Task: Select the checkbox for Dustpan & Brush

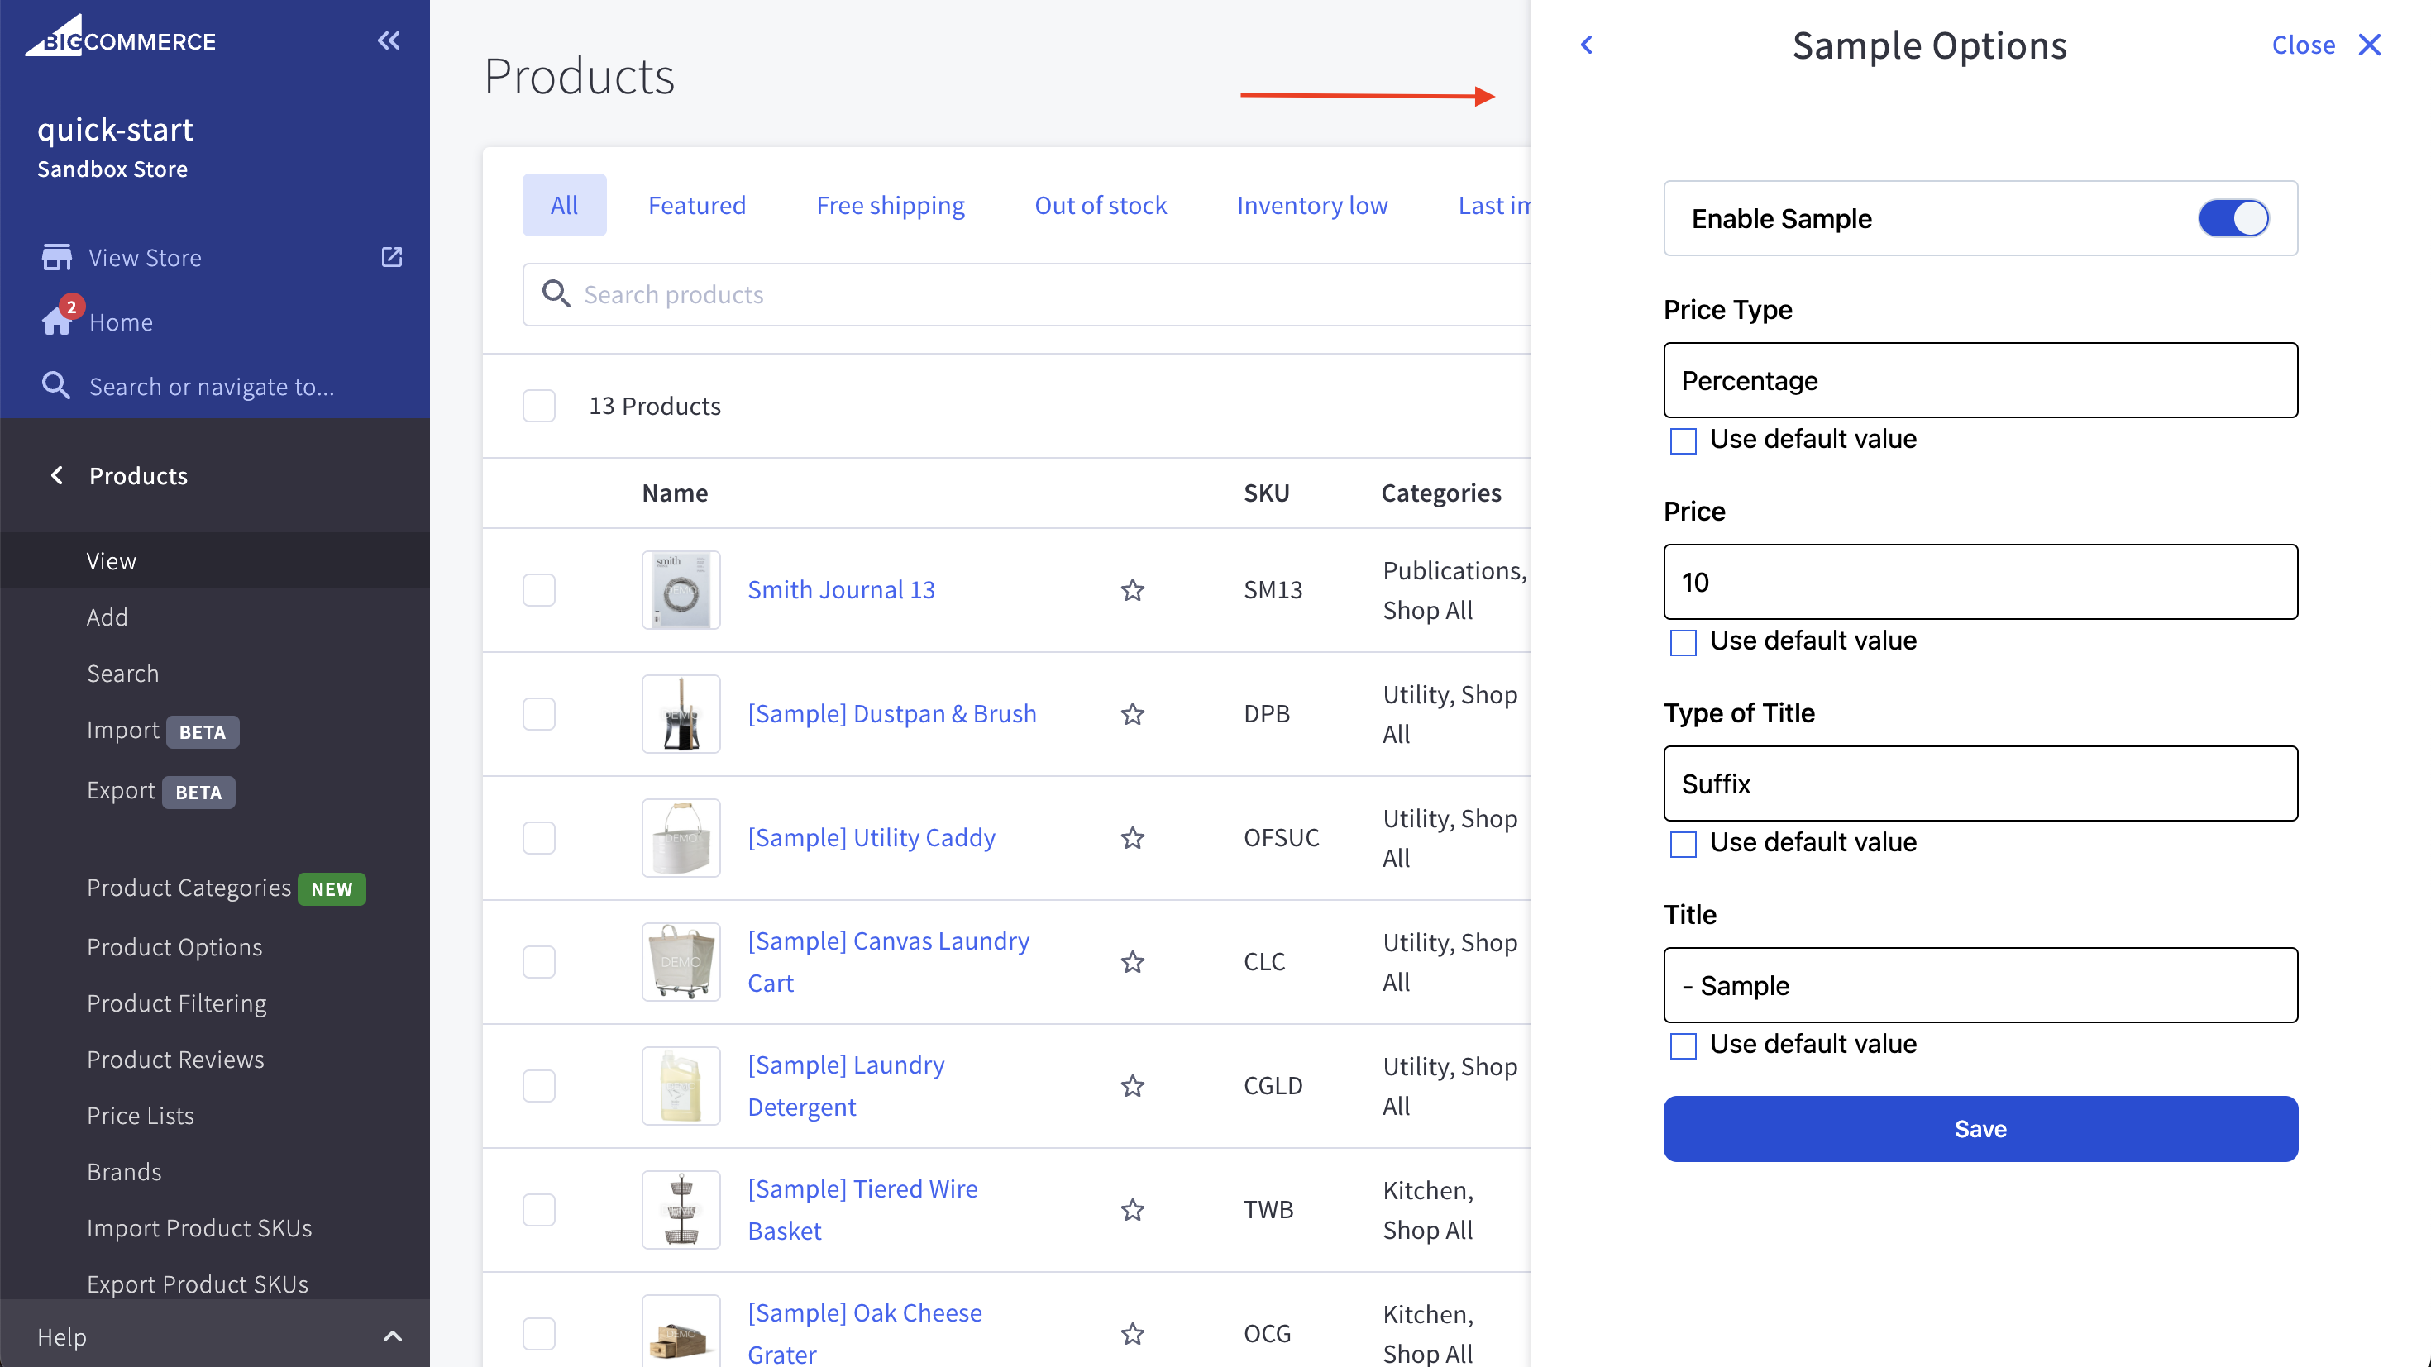Action: (539, 713)
